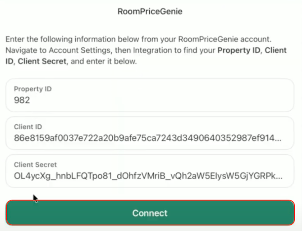302x231 pixels.
Task: Click the 982 value text
Action: click(x=22, y=100)
